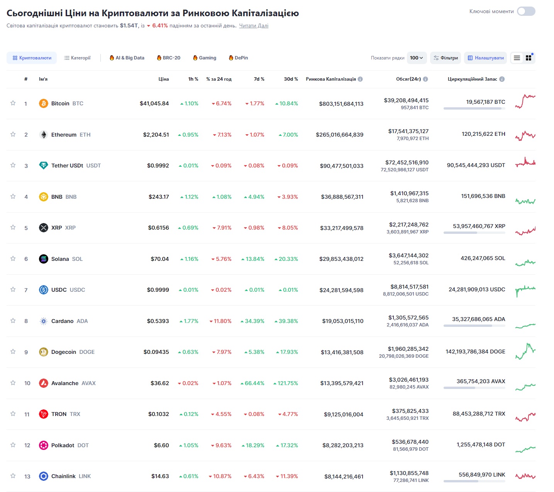The height and width of the screenshot is (492, 554).
Task: Open the Gaming category
Action: pos(205,58)
